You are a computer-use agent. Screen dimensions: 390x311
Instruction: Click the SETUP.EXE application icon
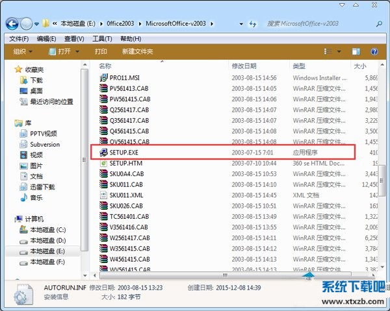pos(104,153)
